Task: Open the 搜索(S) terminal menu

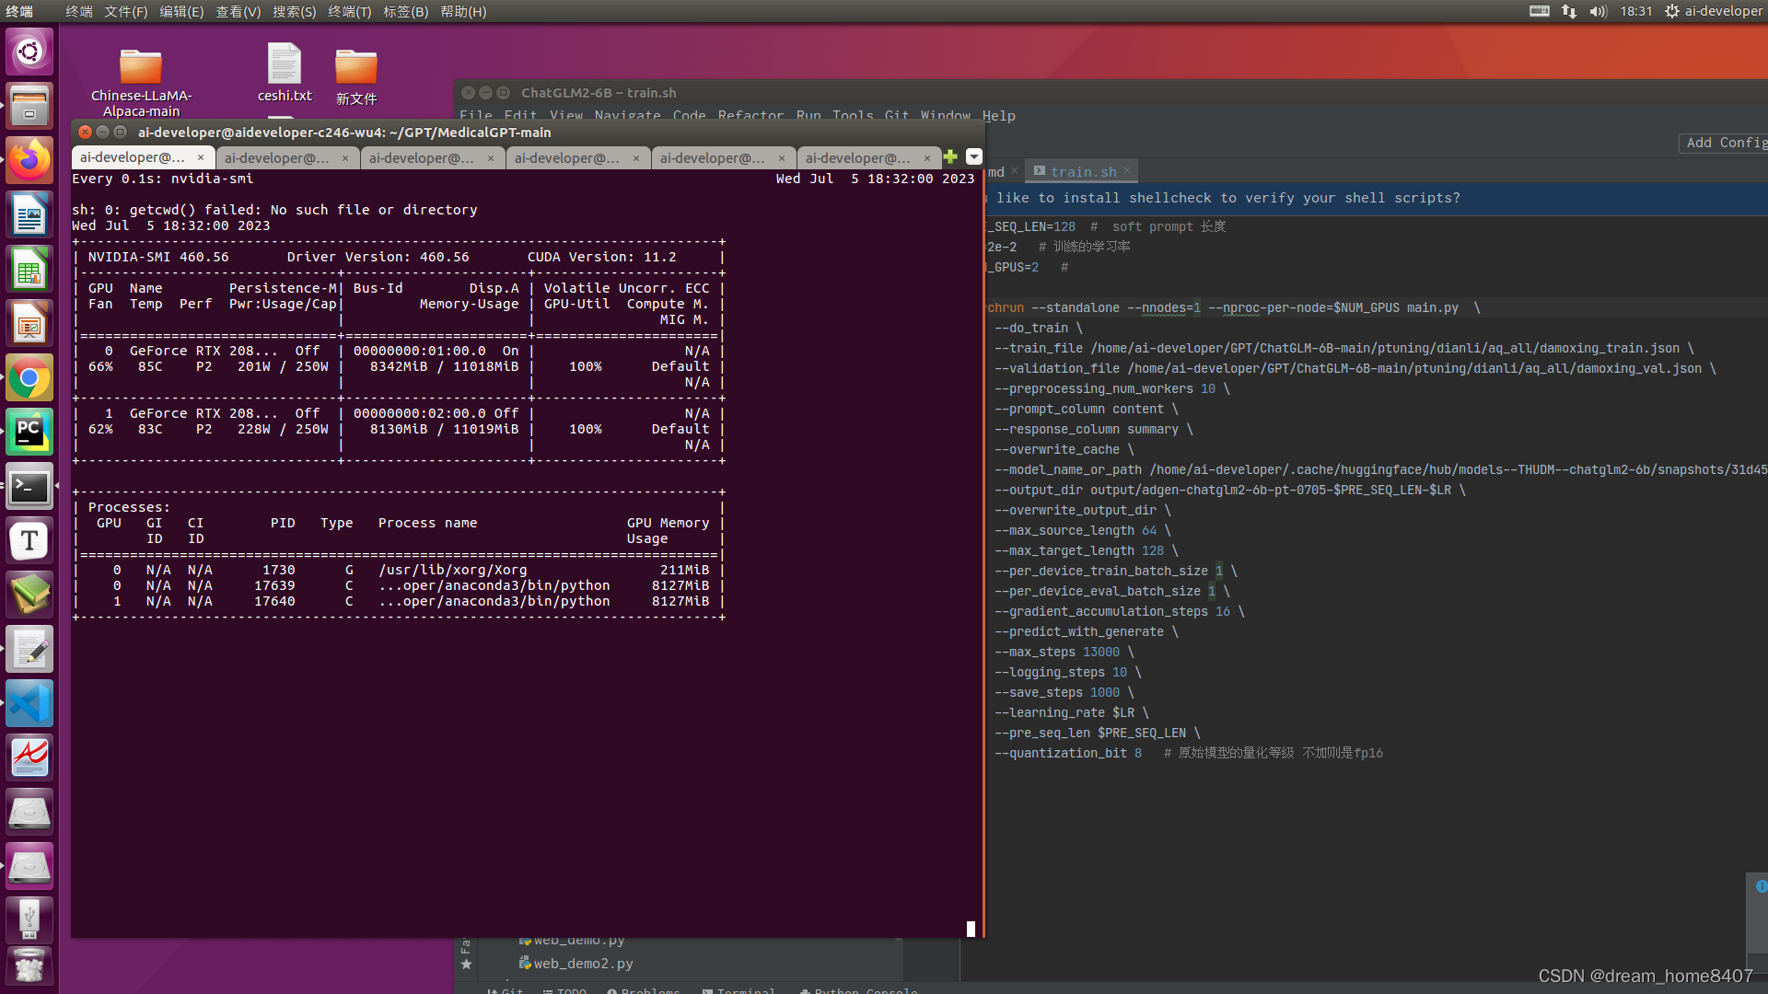Action: coord(295,11)
